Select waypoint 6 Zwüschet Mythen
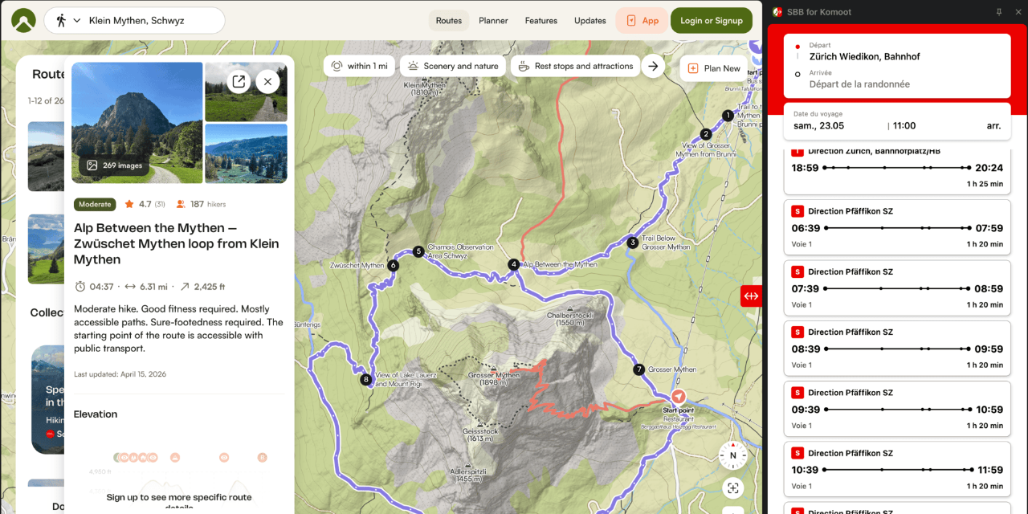 [x=393, y=266]
